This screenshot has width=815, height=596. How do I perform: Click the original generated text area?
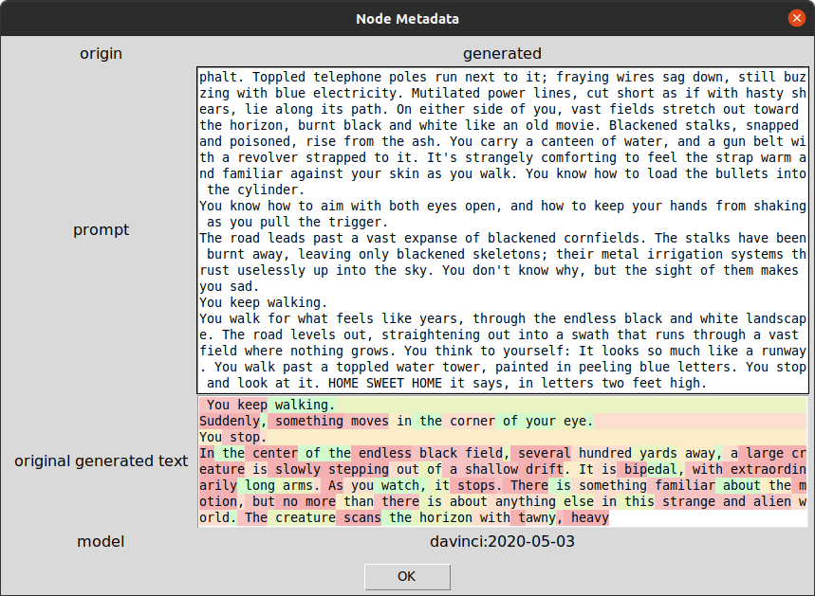point(503,461)
